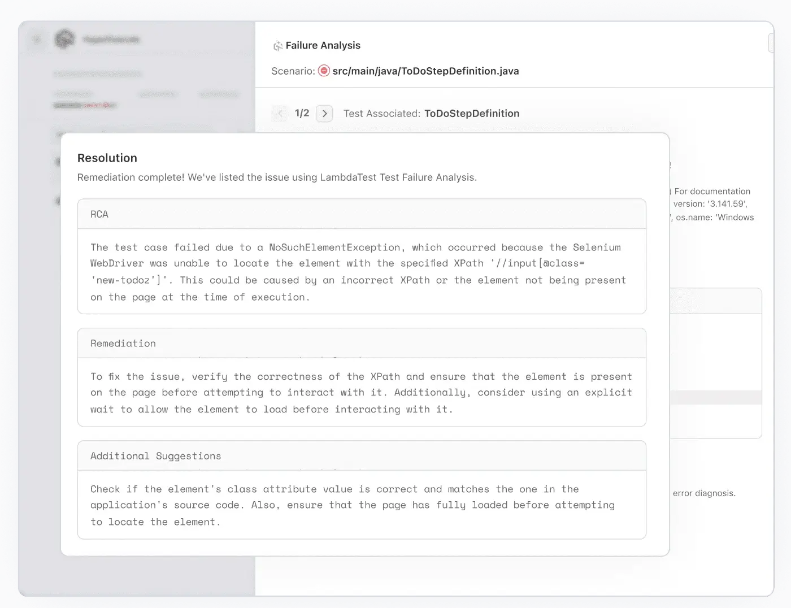Click the previous failure left chevron
The height and width of the screenshot is (608, 791).
click(x=280, y=114)
